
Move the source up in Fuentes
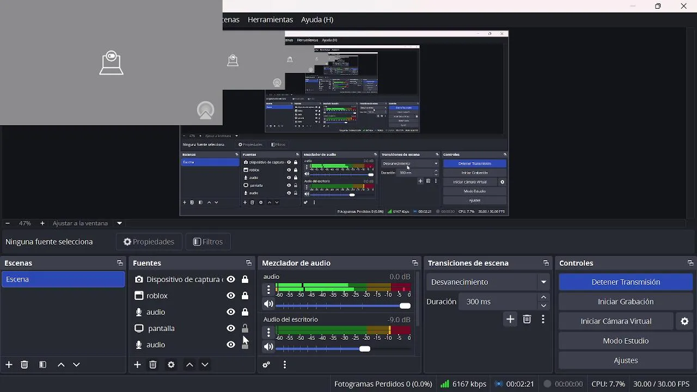pos(189,365)
